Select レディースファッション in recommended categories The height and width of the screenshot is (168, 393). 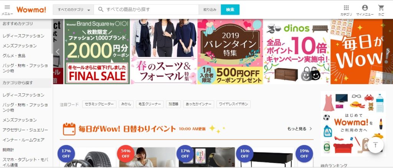click(x=23, y=36)
